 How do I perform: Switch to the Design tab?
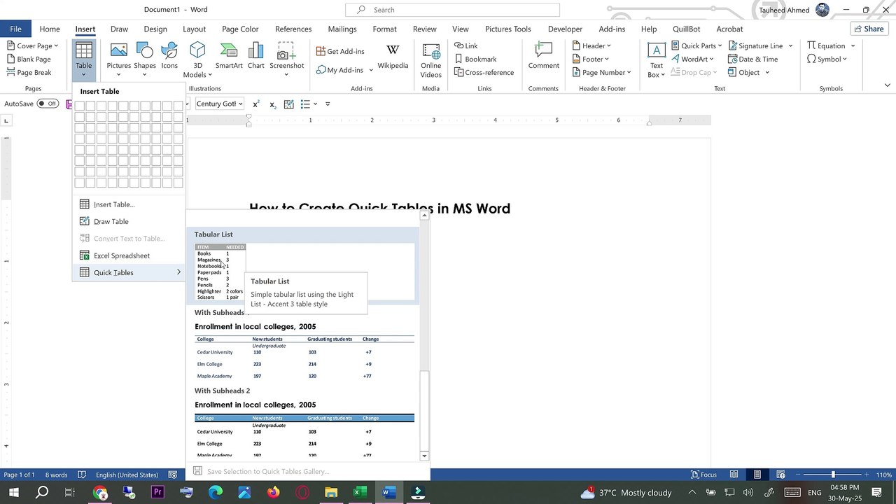click(155, 29)
